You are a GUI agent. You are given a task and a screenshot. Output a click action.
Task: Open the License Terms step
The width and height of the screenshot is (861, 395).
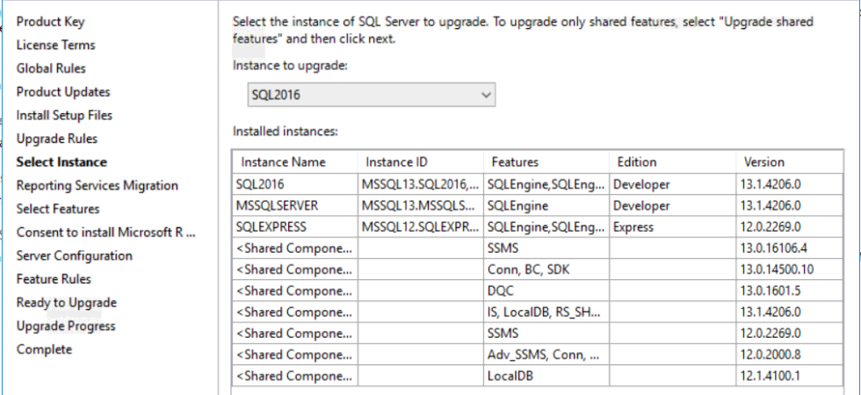56,45
